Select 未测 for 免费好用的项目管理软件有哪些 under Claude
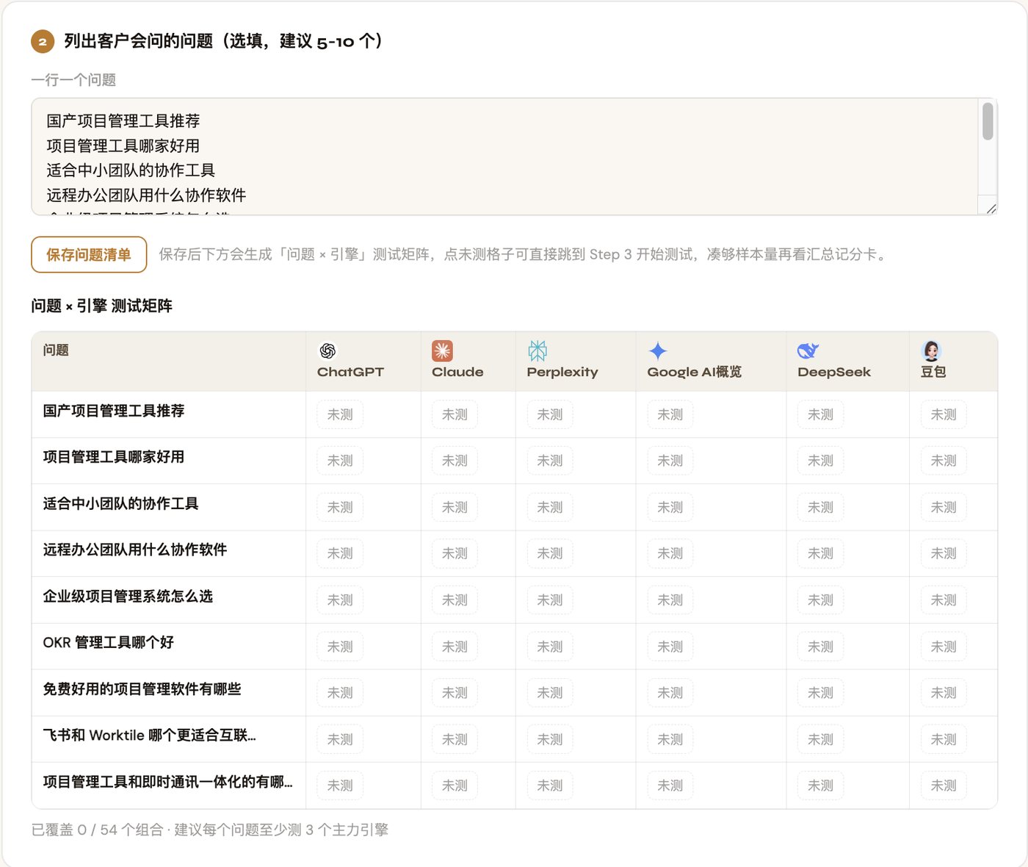The image size is (1028, 867). [455, 693]
